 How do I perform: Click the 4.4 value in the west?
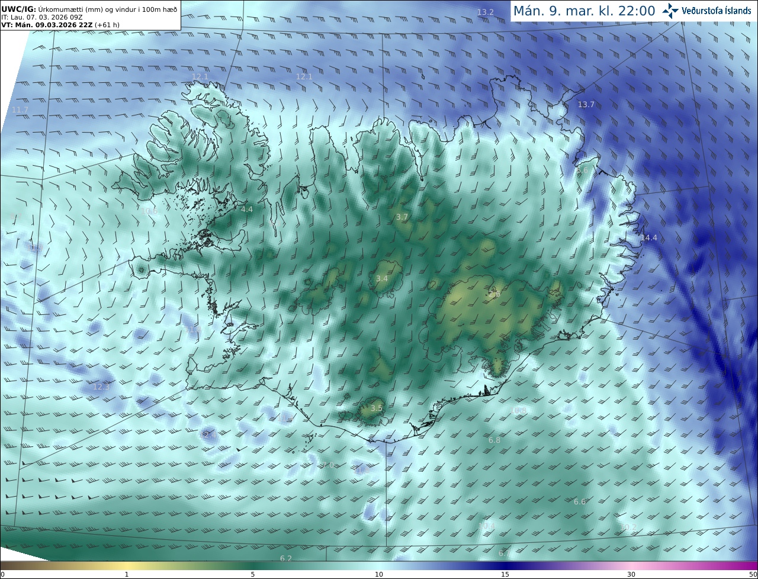pyautogui.click(x=247, y=210)
